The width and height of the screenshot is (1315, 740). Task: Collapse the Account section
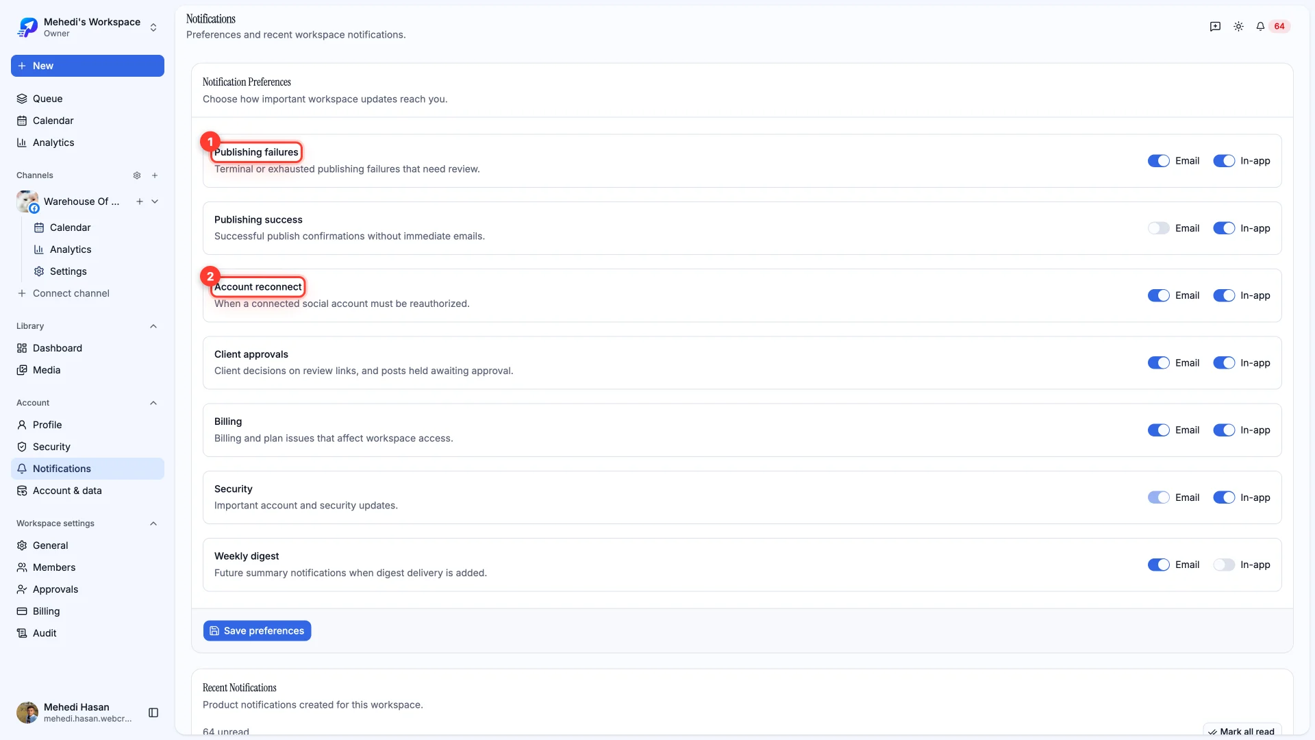tap(153, 403)
